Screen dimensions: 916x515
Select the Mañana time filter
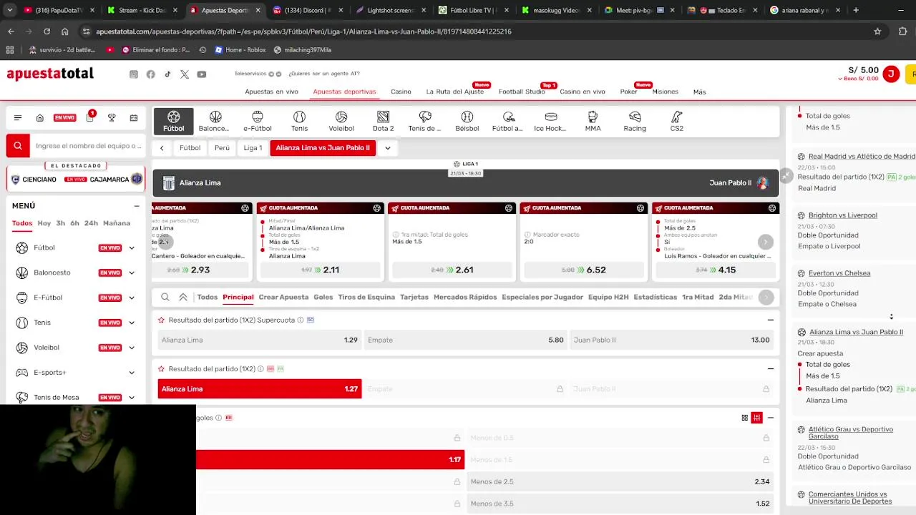[x=117, y=223]
